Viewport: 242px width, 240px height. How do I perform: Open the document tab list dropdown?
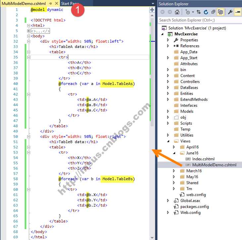pyautogui.click(x=153, y=3)
